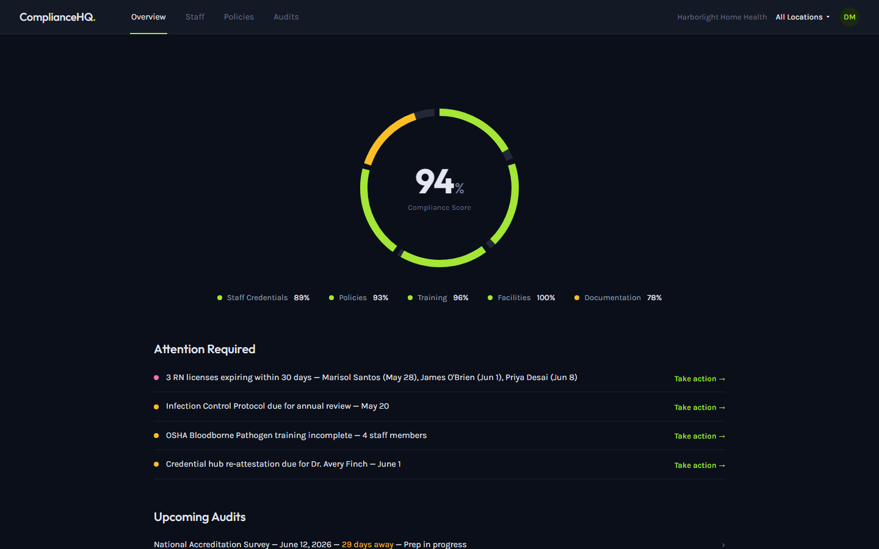Click the orange dot beside OSHA training alert
Image resolution: width=879 pixels, height=549 pixels.
tap(156, 436)
